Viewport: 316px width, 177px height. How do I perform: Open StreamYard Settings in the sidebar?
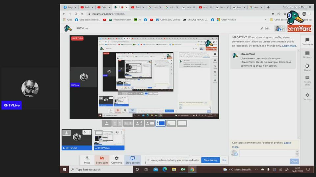[307, 97]
